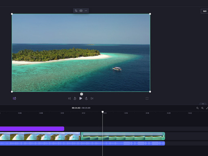Click the playhead marker on the ruler
Viewport: 208px width, 156px height.
[x=103, y=112]
